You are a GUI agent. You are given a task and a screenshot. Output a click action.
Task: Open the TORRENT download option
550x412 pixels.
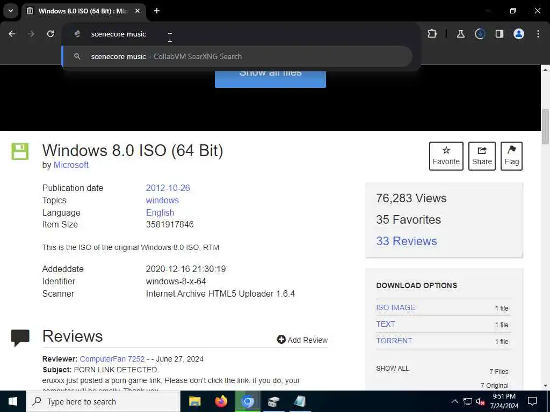click(394, 341)
